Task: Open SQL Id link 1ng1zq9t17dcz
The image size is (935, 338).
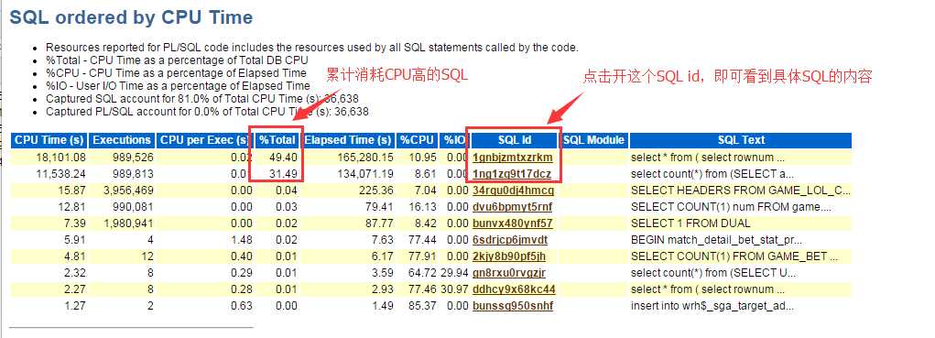Action: tap(512, 174)
